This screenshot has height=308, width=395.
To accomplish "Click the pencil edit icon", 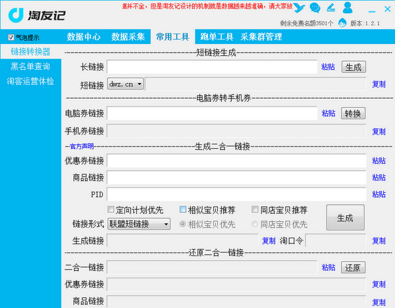I will 331,8.
